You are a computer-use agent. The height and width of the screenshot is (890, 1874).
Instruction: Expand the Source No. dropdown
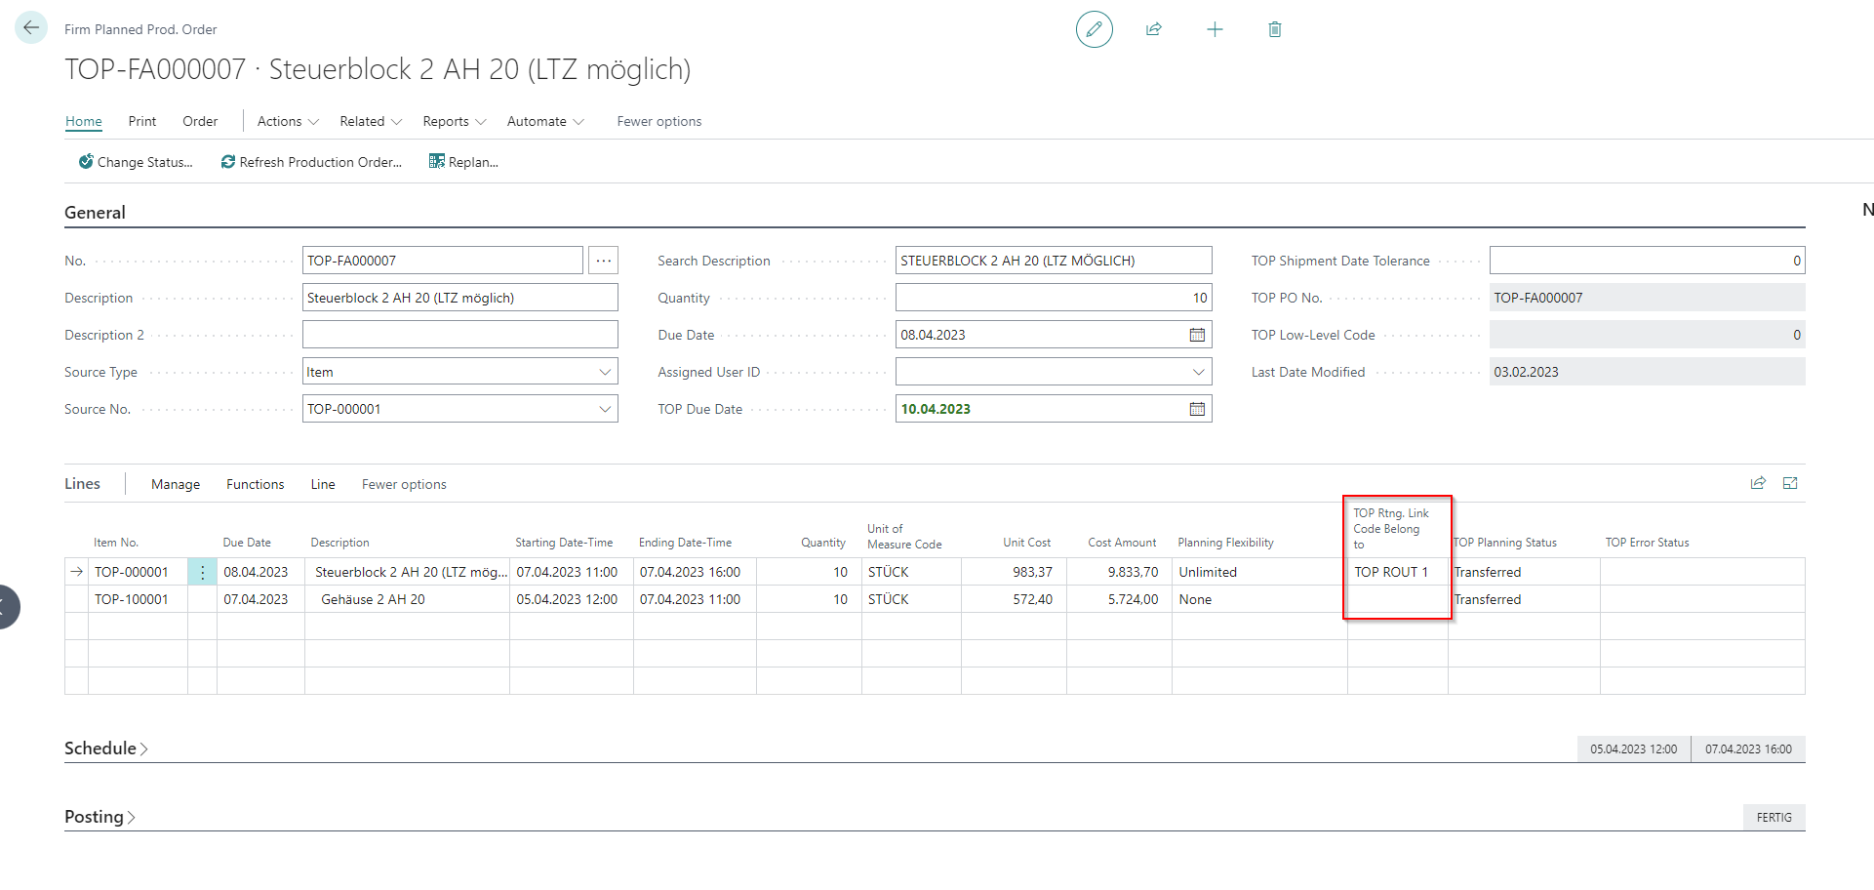click(605, 409)
